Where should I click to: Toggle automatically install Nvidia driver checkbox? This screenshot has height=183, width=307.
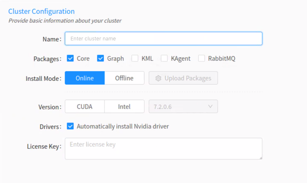tap(70, 126)
